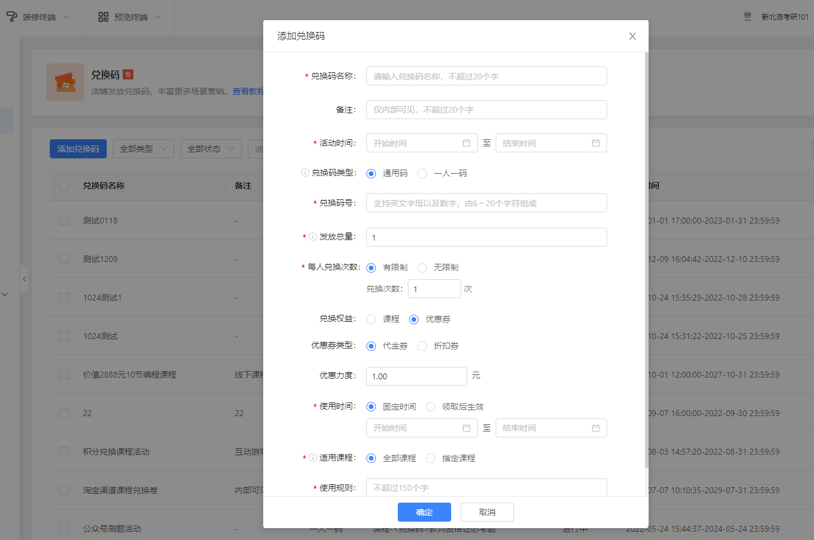
Task: Click the 优惠力度 amount input
Action: 417,376
